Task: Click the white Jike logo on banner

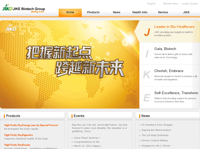Action: 12,28
